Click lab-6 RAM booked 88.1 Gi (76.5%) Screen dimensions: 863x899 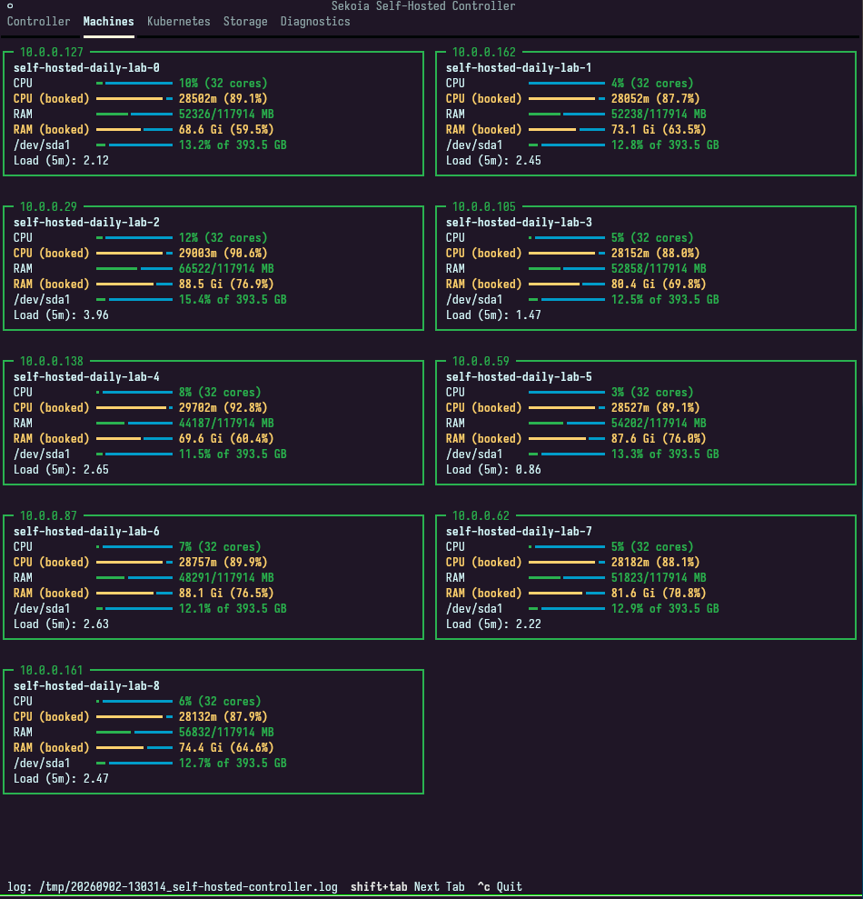pyautogui.click(x=226, y=593)
